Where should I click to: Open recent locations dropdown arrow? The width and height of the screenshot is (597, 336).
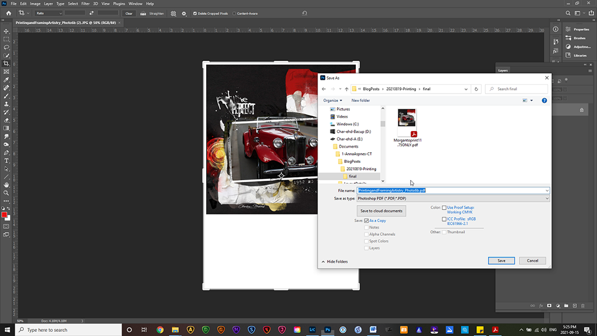point(340,89)
